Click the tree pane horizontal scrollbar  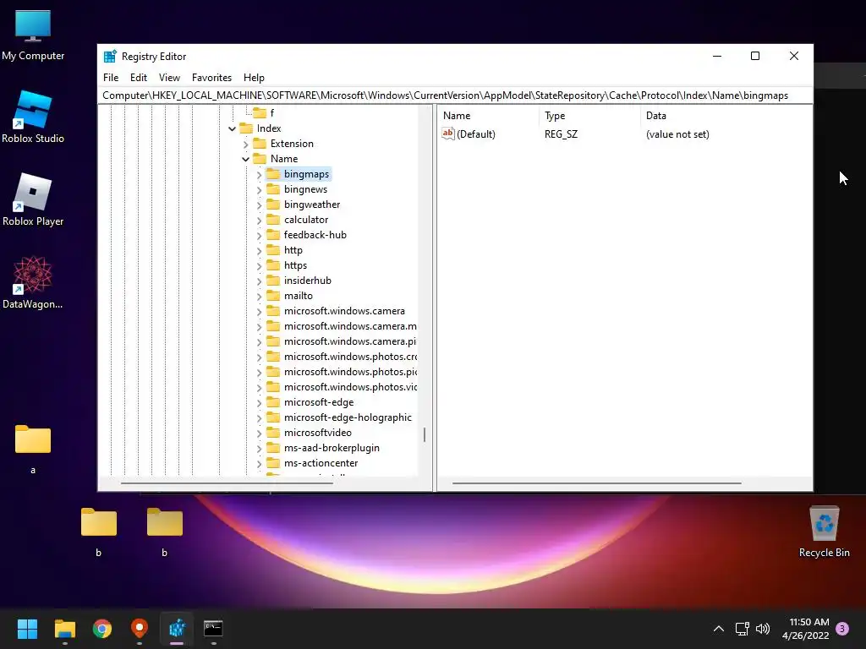pos(227,483)
